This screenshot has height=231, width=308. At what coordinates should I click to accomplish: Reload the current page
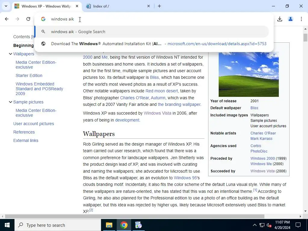tap(28, 19)
